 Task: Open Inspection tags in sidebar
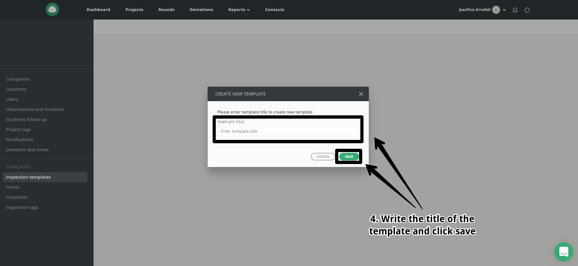tap(22, 207)
